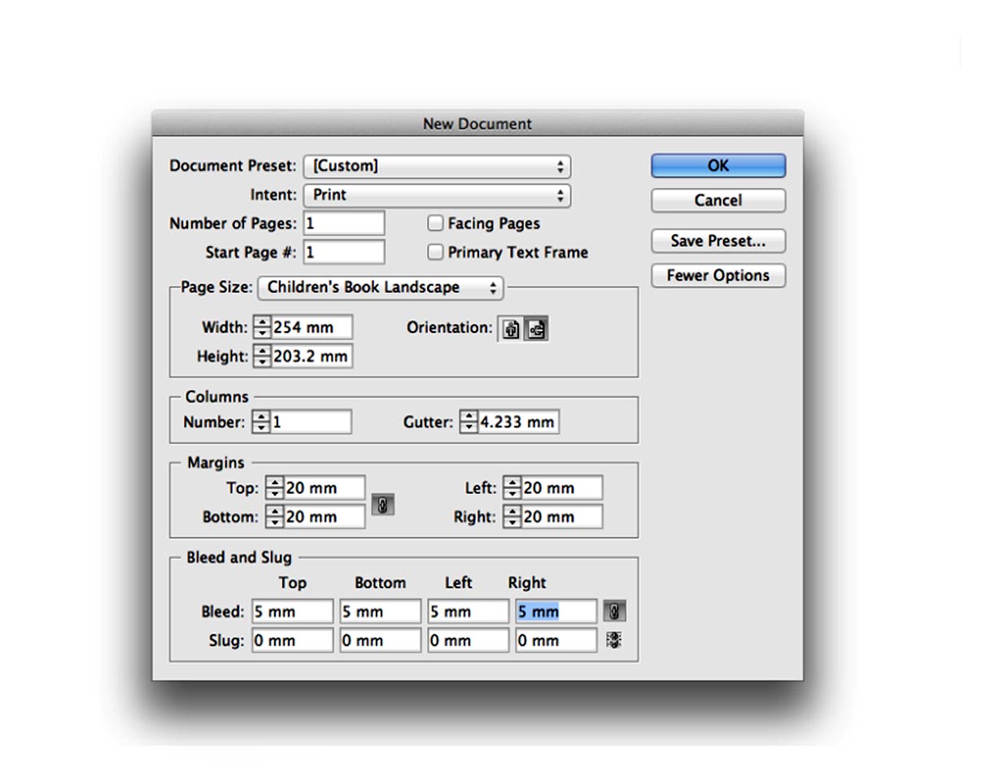Toggle the margins chain link icon
This screenshot has width=981, height=781.
383,504
